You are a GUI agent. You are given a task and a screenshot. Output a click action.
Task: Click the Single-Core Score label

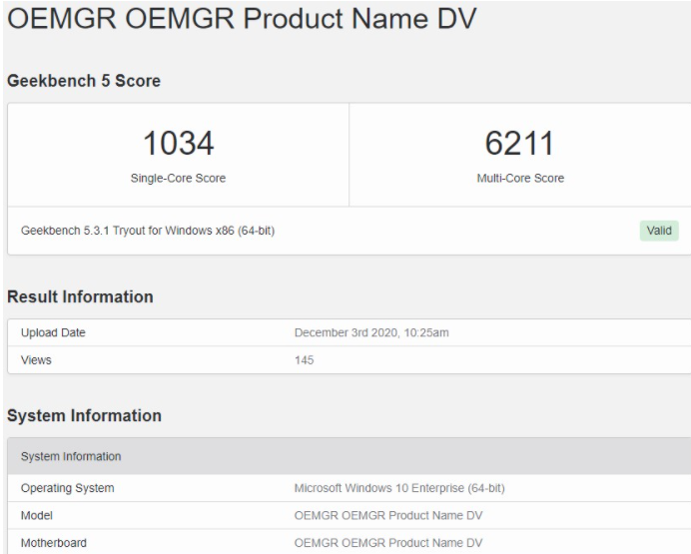[x=178, y=178]
